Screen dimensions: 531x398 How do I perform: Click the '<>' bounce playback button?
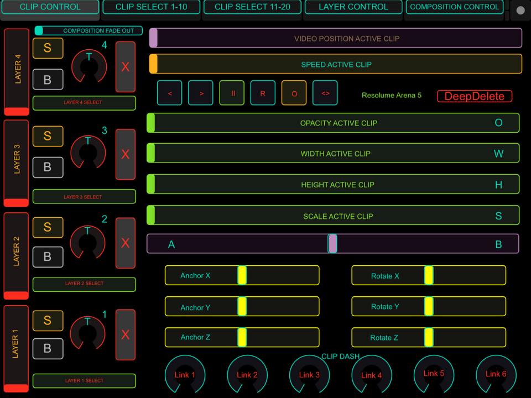tap(325, 93)
